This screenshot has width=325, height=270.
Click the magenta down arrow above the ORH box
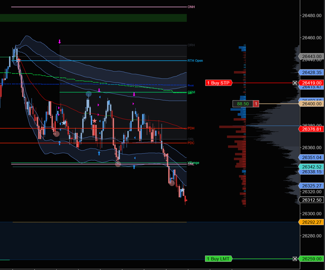pyautogui.click(x=60, y=41)
